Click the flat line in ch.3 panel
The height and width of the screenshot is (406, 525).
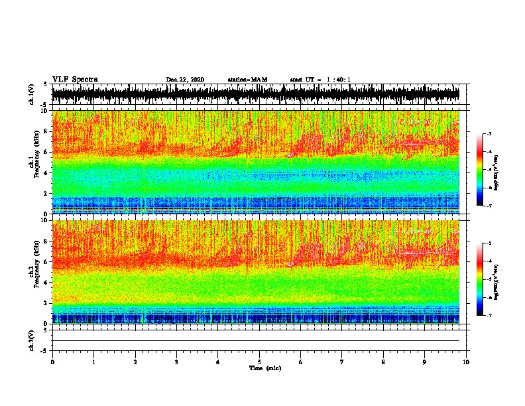click(x=256, y=341)
